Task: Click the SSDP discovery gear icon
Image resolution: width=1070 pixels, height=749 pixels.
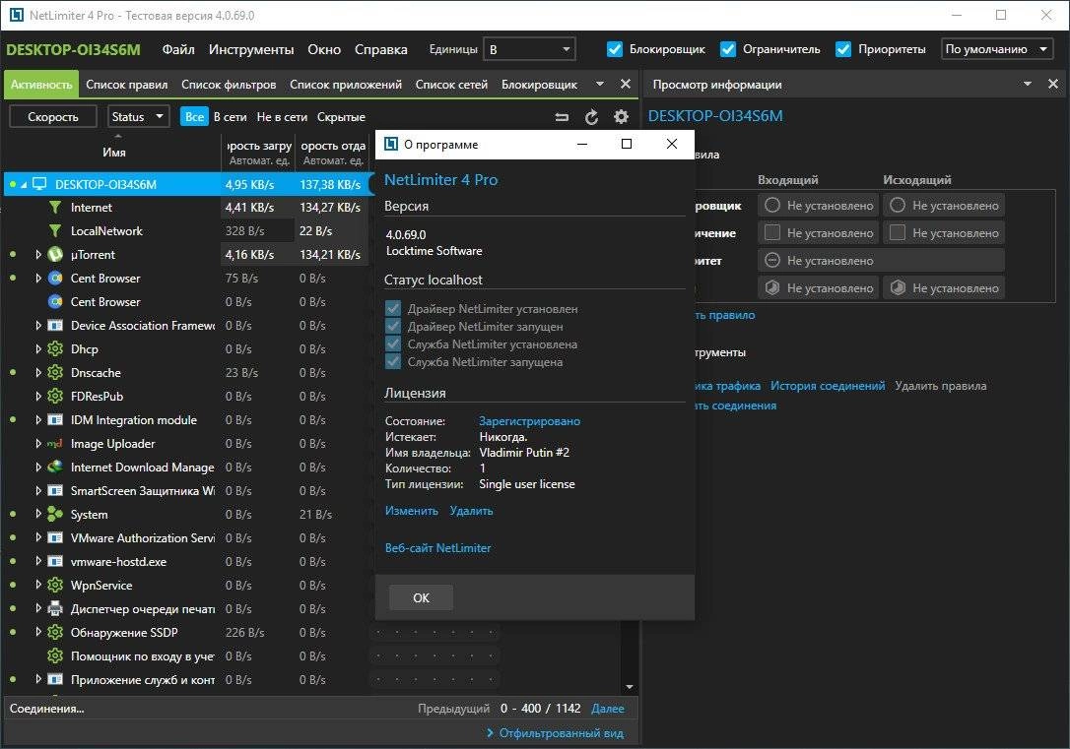Action: [x=55, y=633]
